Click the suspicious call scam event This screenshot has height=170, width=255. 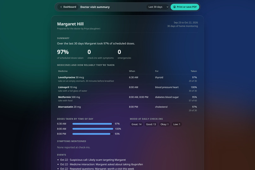tap(93, 160)
